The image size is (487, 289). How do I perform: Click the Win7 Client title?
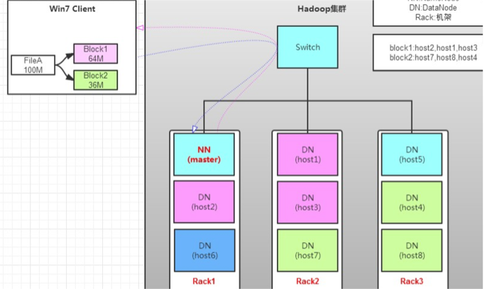(x=72, y=8)
